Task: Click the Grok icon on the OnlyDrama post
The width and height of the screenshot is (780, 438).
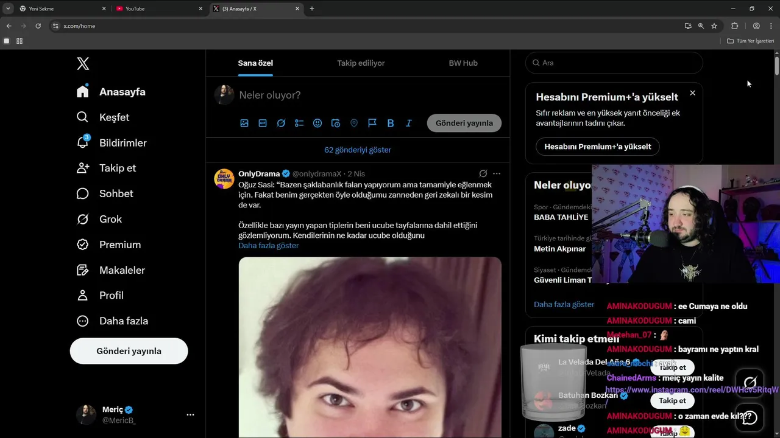Action: 483,173
